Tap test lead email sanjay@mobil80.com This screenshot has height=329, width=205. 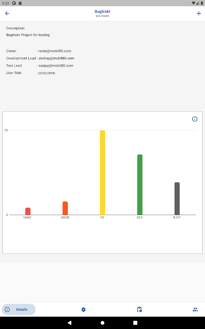click(56, 66)
